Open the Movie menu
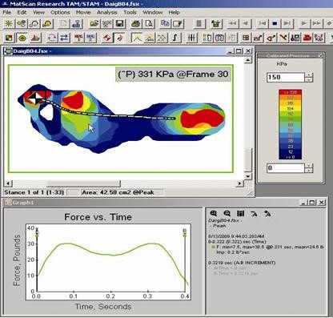The height and width of the screenshot is (318, 333). pos(83,12)
